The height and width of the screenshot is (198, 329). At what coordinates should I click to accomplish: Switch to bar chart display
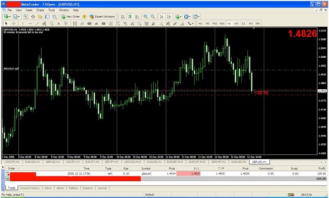123,16
